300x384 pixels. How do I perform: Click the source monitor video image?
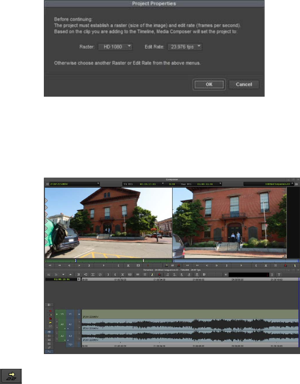pos(108,223)
